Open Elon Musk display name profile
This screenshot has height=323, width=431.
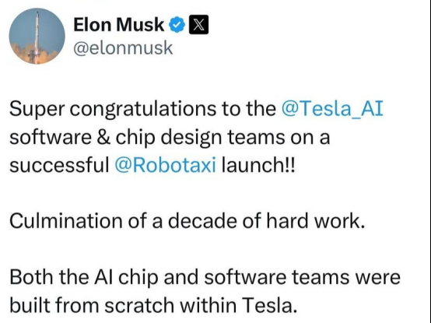[119, 25]
